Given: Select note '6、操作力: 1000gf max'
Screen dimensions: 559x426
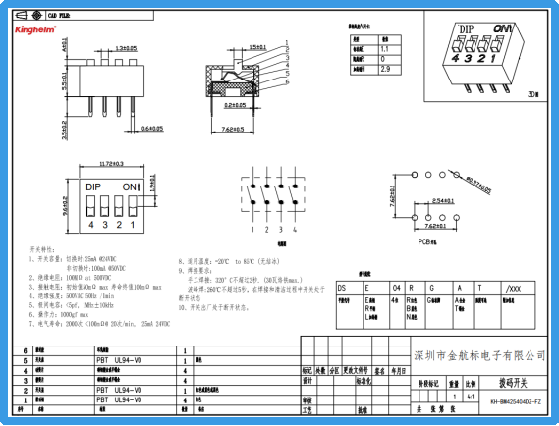Looking at the screenshot, I should tap(59, 314).
